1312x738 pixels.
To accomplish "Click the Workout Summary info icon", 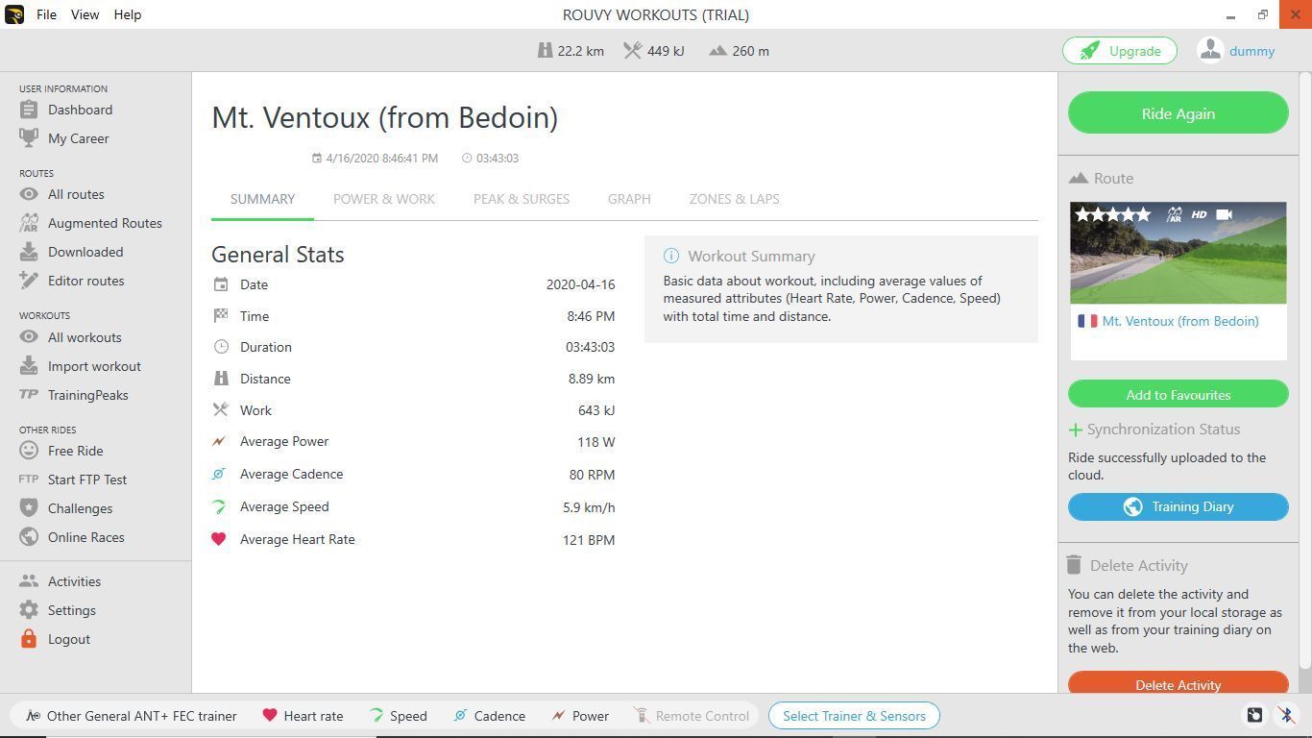I will coord(671,256).
